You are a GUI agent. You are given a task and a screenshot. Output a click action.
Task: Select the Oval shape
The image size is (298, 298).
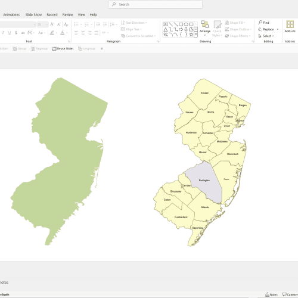(x=186, y=24)
